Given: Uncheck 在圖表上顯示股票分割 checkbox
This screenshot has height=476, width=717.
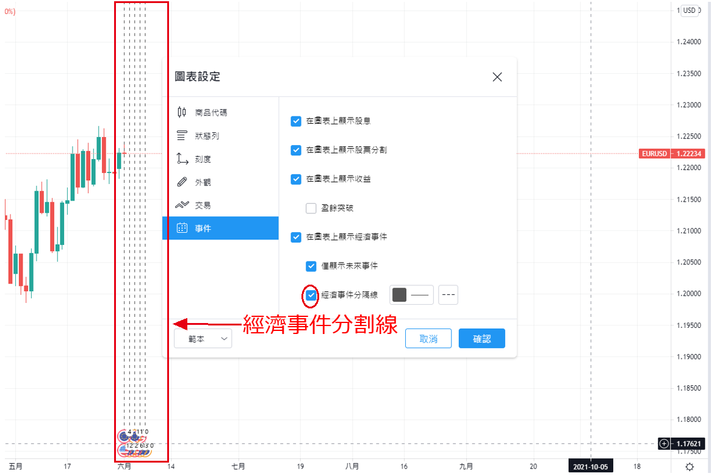Looking at the screenshot, I should (296, 150).
